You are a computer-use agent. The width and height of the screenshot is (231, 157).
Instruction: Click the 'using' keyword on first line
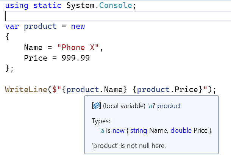[x=17, y=6]
